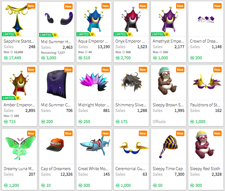
Task: Open the Sapphire Starstaff item thumbnail
Action: tap(19, 19)
